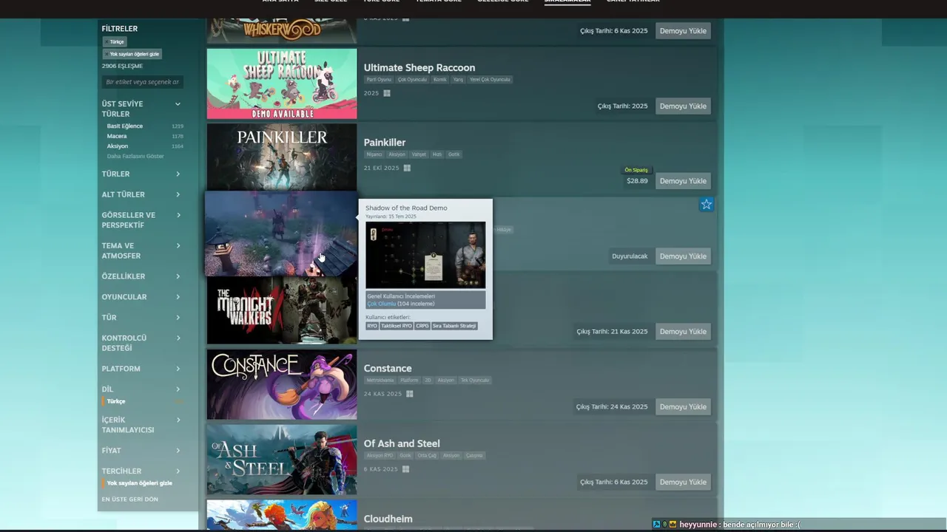Expand the TÜRLER filter section
947x532 pixels.
point(141,174)
